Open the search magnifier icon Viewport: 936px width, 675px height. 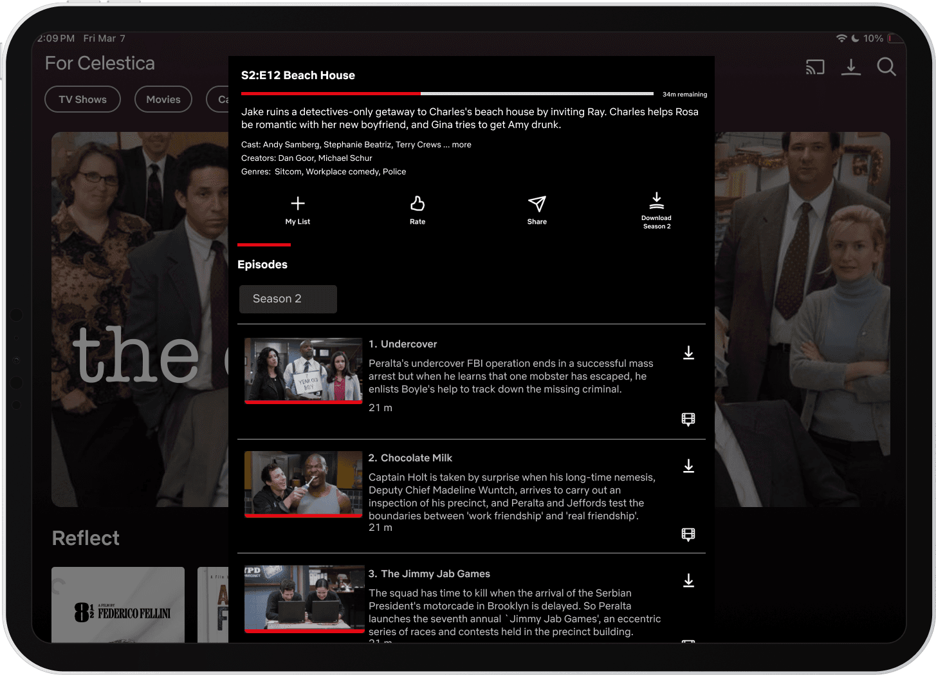pyautogui.click(x=886, y=67)
